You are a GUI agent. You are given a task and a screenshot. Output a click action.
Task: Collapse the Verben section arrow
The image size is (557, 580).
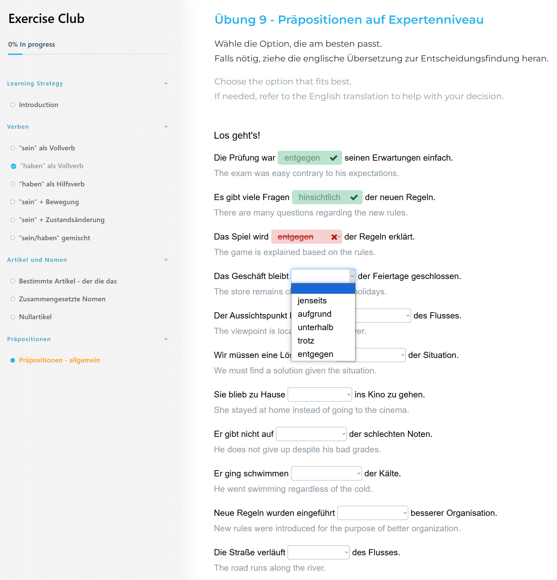[166, 127]
